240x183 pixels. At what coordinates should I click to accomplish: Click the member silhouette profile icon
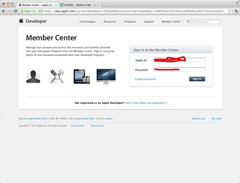pos(33,76)
